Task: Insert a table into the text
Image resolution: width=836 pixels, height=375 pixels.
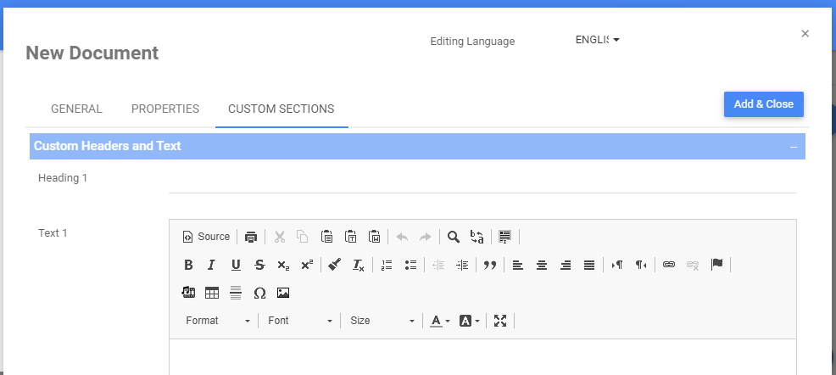Action: coord(212,293)
